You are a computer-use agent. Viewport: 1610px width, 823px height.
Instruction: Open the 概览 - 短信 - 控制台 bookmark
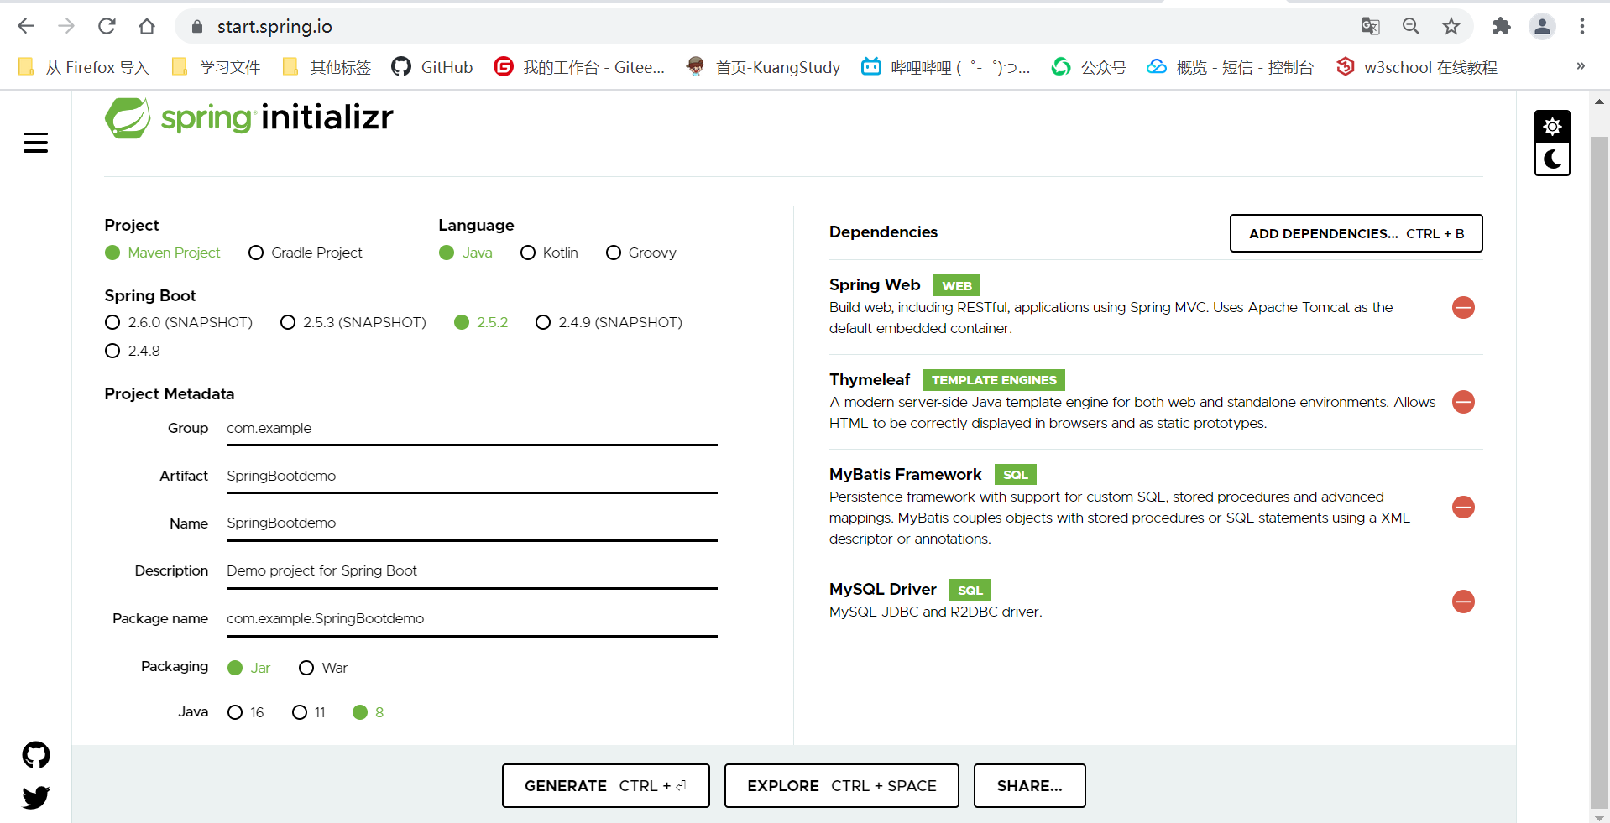[1231, 67]
